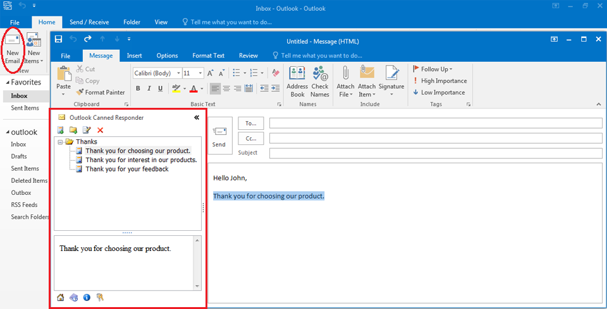Viewport: 607px width, 309px height.
Task: Mark message as Low Importance
Action: [x=439, y=92]
